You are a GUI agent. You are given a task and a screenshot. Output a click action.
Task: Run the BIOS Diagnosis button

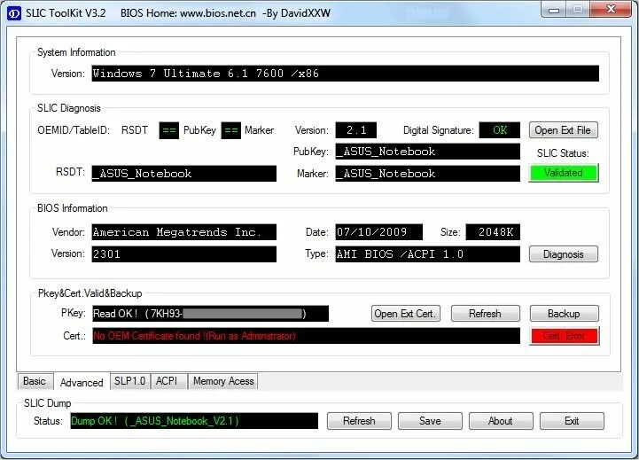(564, 254)
